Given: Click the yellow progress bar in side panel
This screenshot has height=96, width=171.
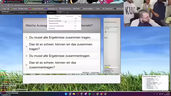Looking at the screenshot, I should (111, 67).
